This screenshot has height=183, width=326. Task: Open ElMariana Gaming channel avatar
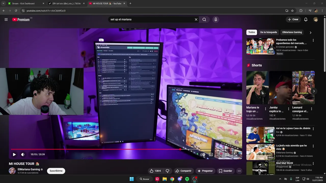pos(12,171)
